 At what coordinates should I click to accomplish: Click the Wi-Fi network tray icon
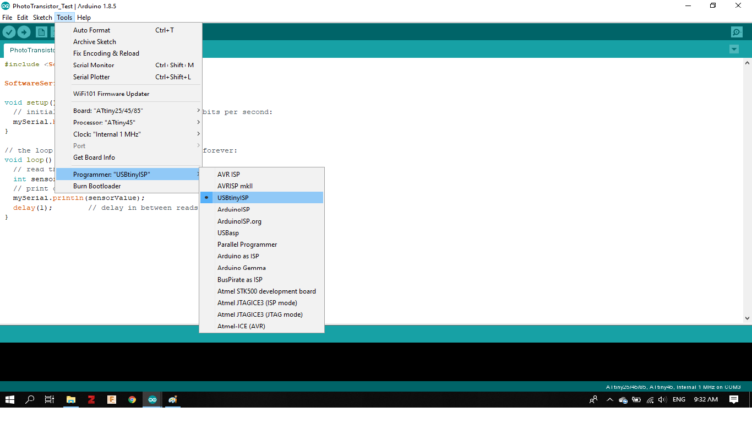coord(650,400)
